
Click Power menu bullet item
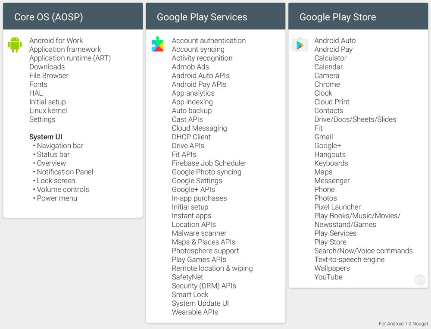(57, 198)
